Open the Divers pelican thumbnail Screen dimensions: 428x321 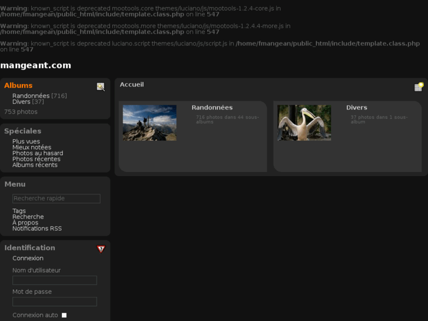point(304,123)
